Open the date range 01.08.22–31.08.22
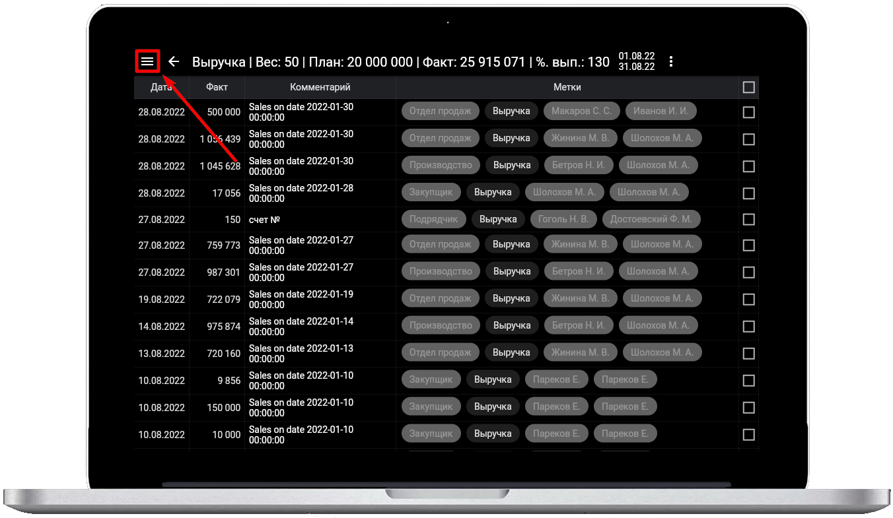 (636, 61)
